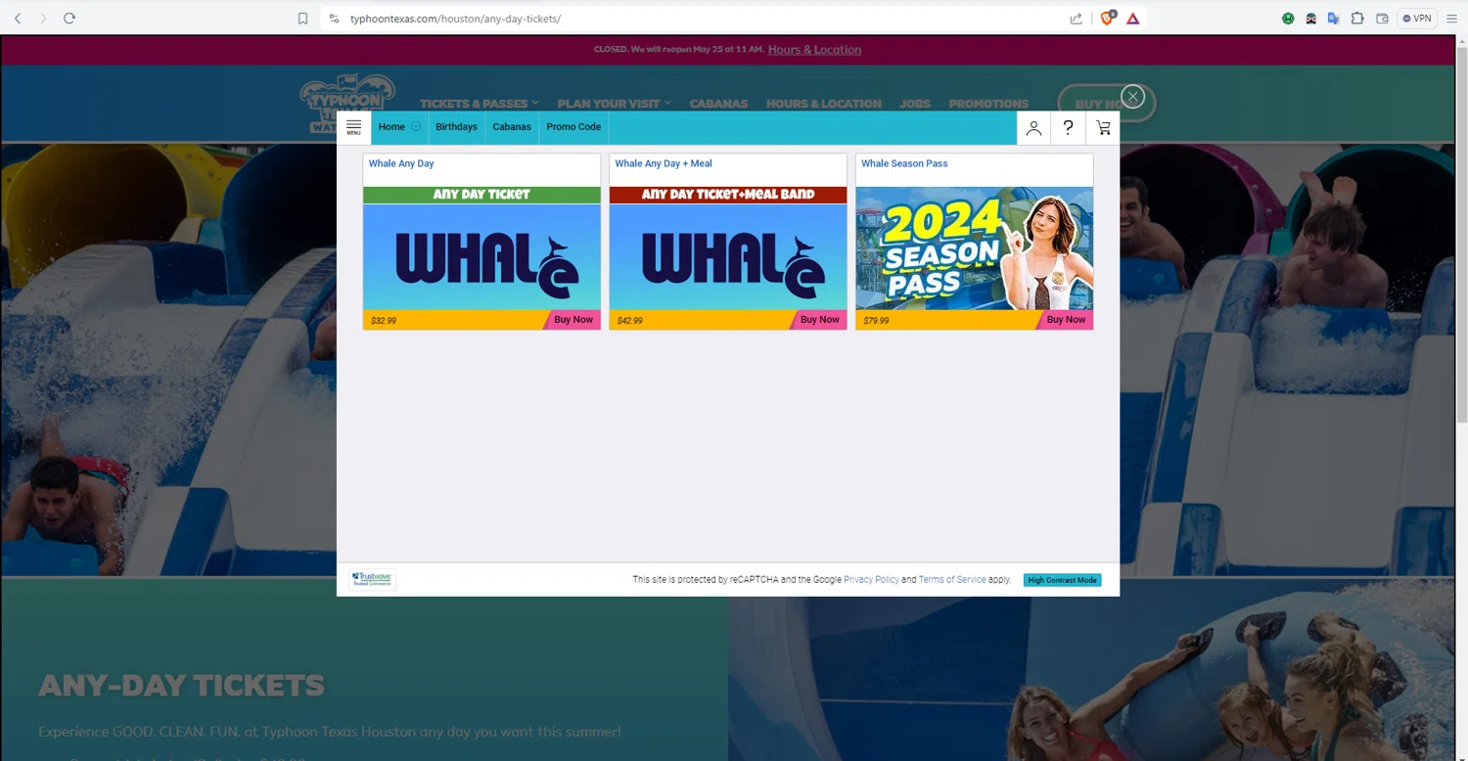
Task: Open the Any Day Ticket Whale image
Action: click(482, 248)
